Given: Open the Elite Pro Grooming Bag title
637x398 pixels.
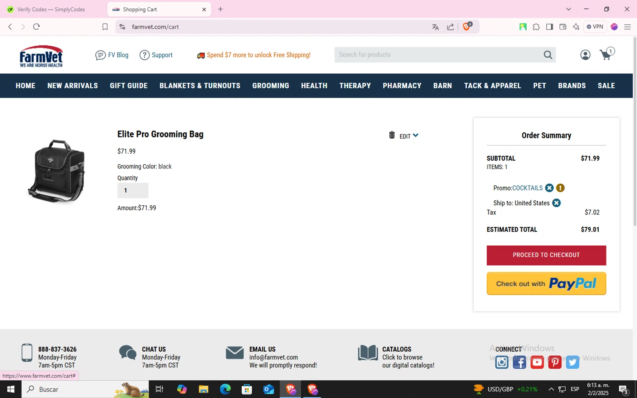Looking at the screenshot, I should (161, 135).
